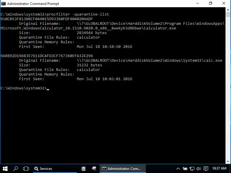Click the procfilter -quarantine-list command text
This screenshot has height=173, width=231.
(x=78, y=14)
